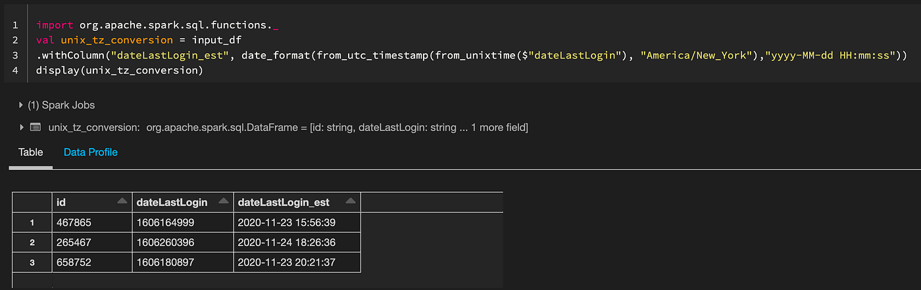Click cell value 1606260396
Viewport: 921px width, 290px height.
click(x=164, y=242)
